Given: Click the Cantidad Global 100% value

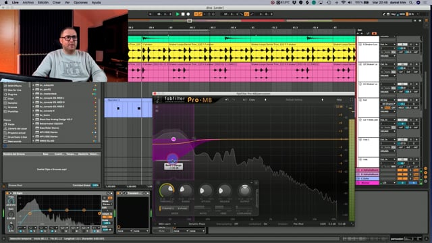Looking at the screenshot, I should coord(95,186).
